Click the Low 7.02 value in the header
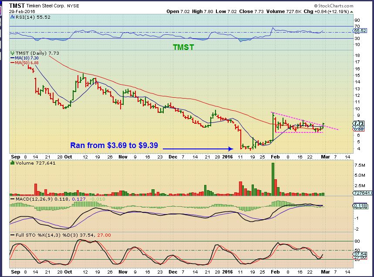This screenshot has height=277, width=374. pyautogui.click(x=226, y=11)
